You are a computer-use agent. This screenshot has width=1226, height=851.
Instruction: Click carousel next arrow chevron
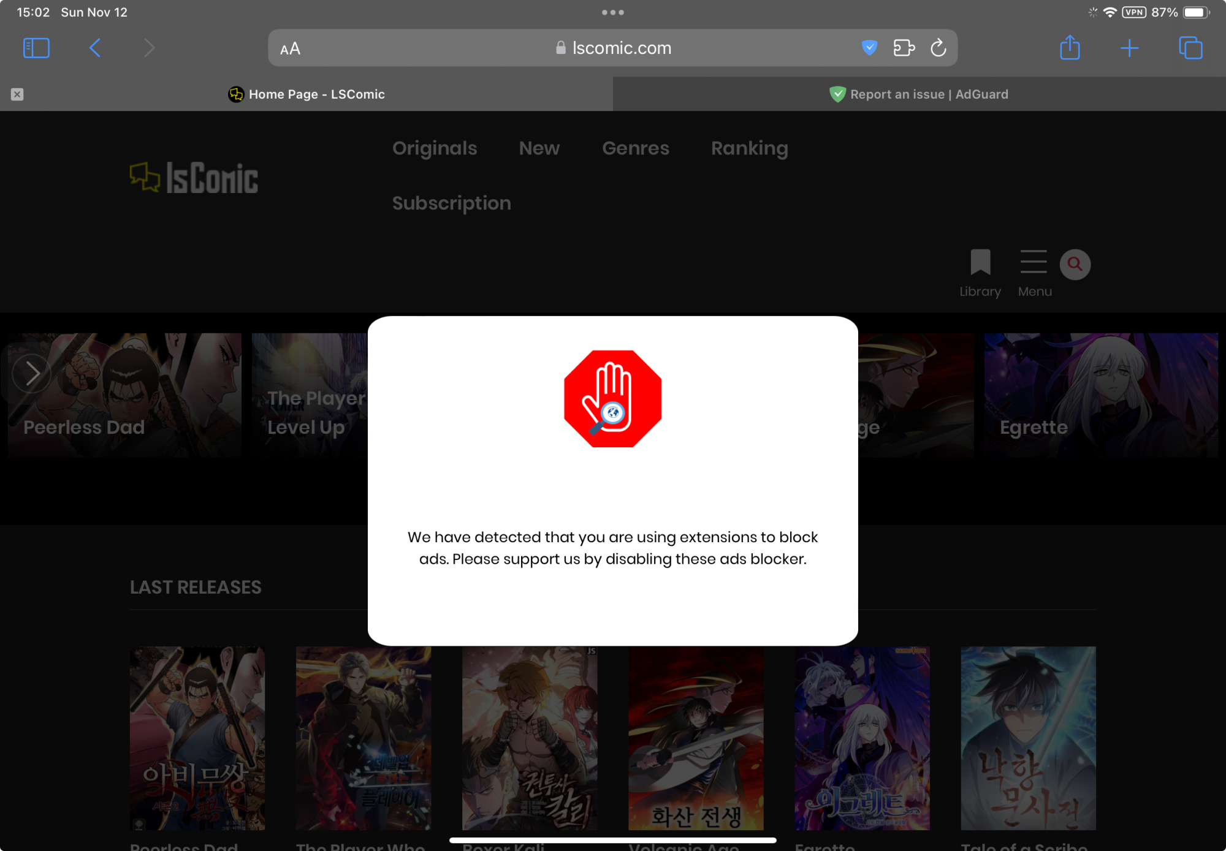point(32,373)
